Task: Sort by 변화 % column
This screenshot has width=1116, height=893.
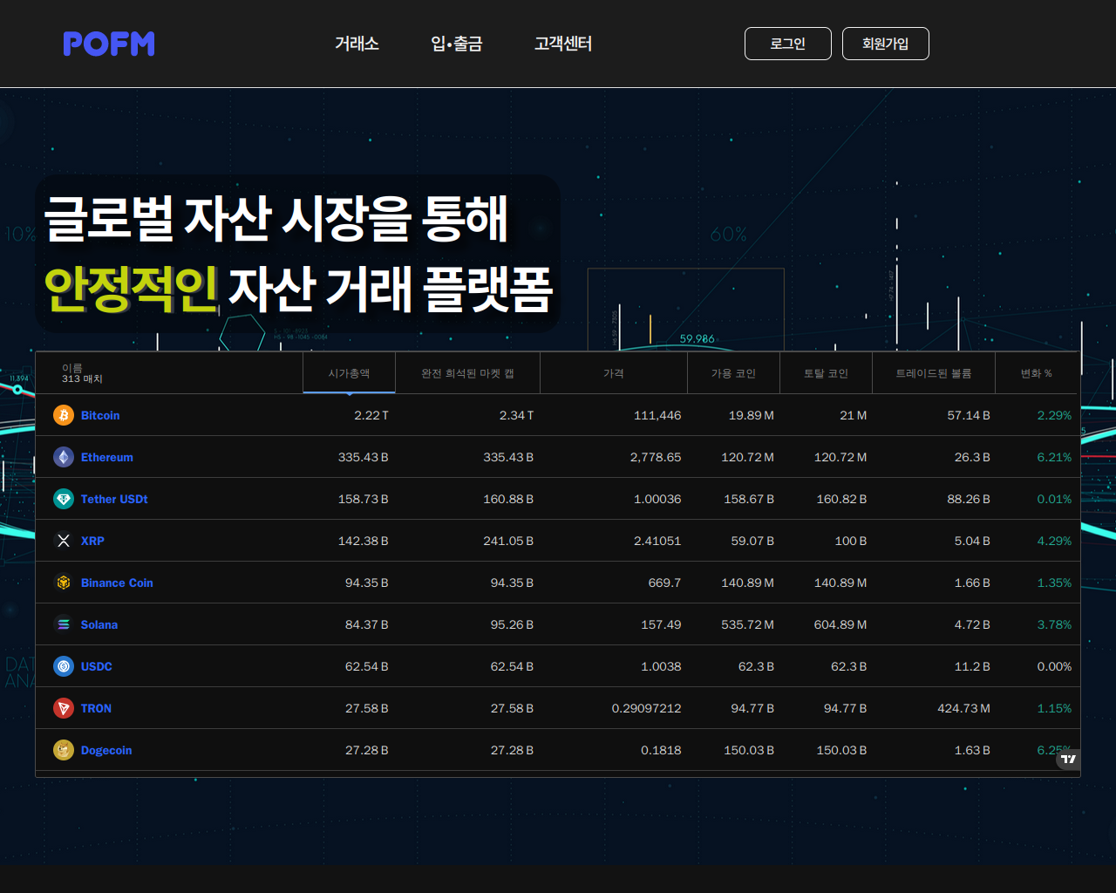Action: pos(1037,373)
